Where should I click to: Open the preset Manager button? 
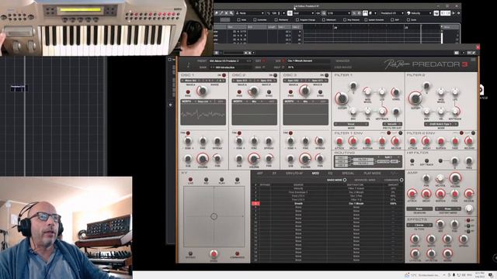point(342,60)
